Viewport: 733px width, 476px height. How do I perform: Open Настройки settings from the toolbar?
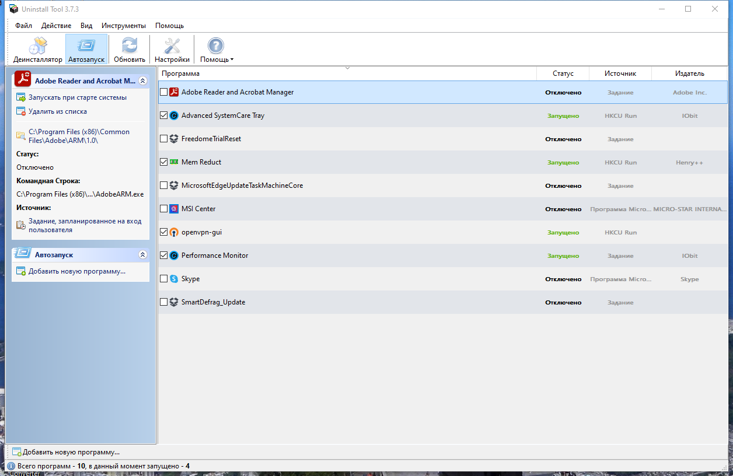172,50
